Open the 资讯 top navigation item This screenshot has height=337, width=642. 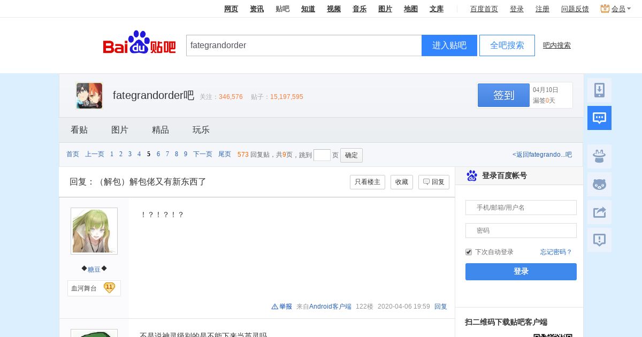click(x=257, y=9)
